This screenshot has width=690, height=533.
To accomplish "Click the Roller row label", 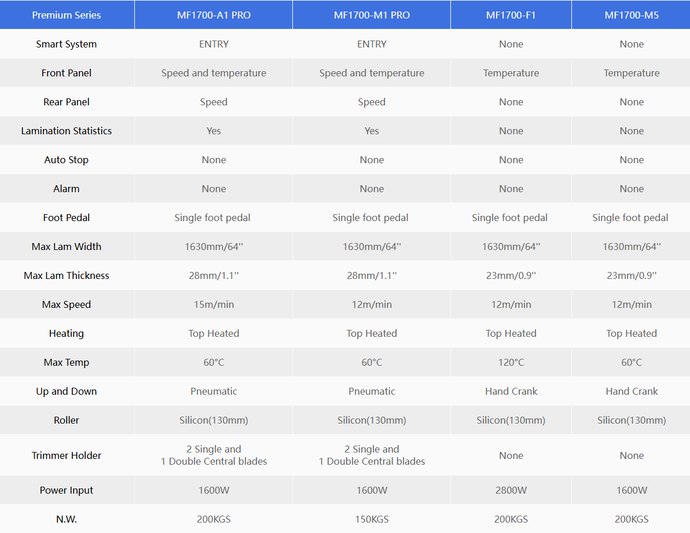I will coord(67,420).
